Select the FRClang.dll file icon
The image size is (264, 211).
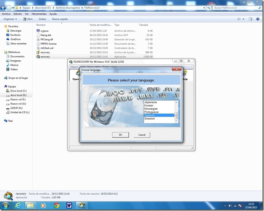(38, 39)
